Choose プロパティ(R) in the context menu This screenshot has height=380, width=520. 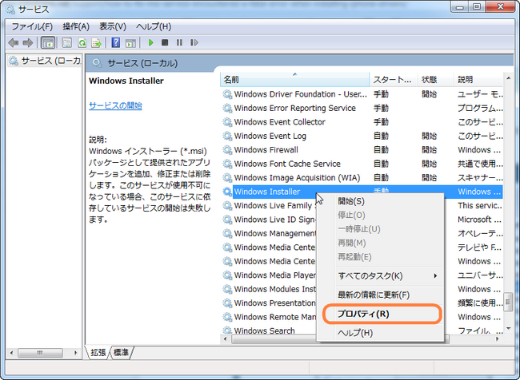[x=380, y=314]
